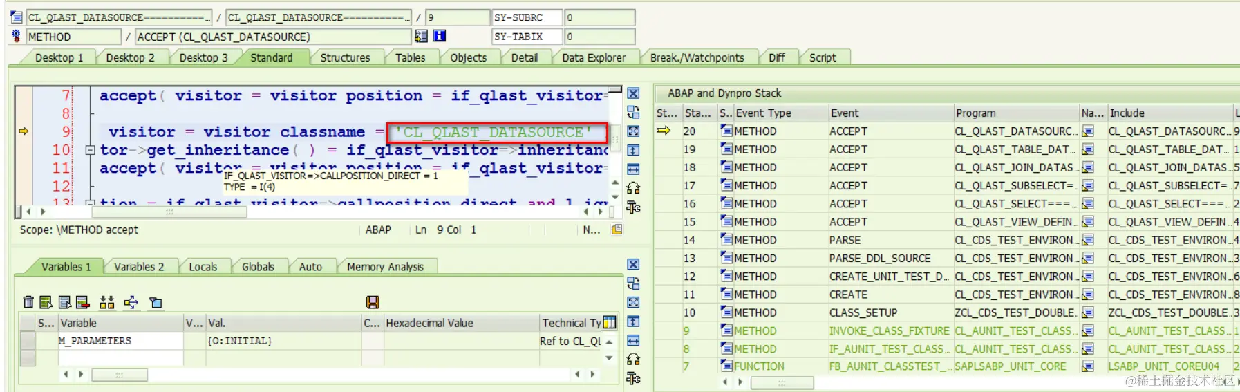Image resolution: width=1240 pixels, height=392 pixels.
Task: Maximize the source code tool to full screen
Action: point(633,131)
